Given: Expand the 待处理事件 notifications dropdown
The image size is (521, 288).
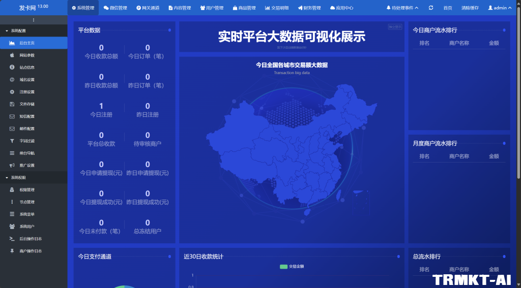Looking at the screenshot, I should tap(402, 8).
